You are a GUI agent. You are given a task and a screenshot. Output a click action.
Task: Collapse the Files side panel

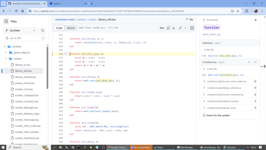[6, 21]
